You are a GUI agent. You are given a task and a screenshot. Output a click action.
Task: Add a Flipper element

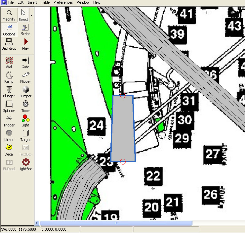(25, 77)
